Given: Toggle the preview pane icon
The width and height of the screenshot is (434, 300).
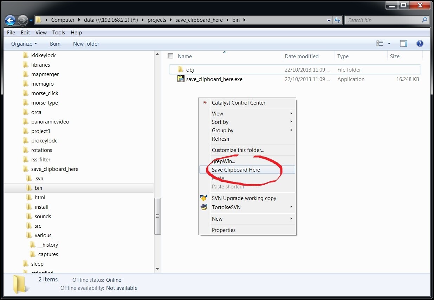Looking at the screenshot, I should pyautogui.click(x=404, y=44).
